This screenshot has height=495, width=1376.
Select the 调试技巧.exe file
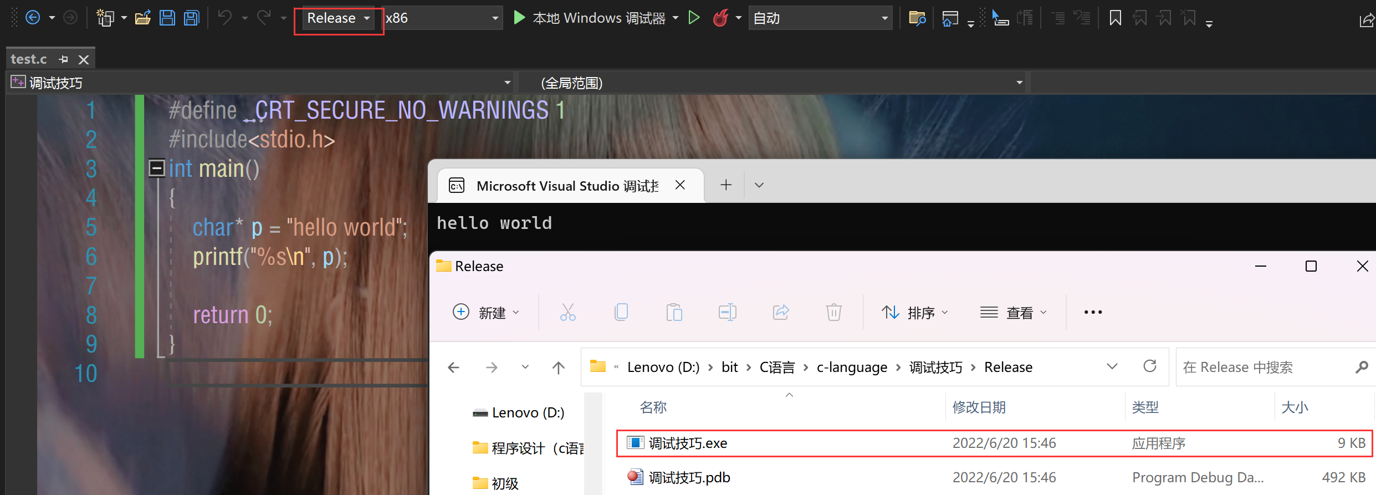[688, 443]
